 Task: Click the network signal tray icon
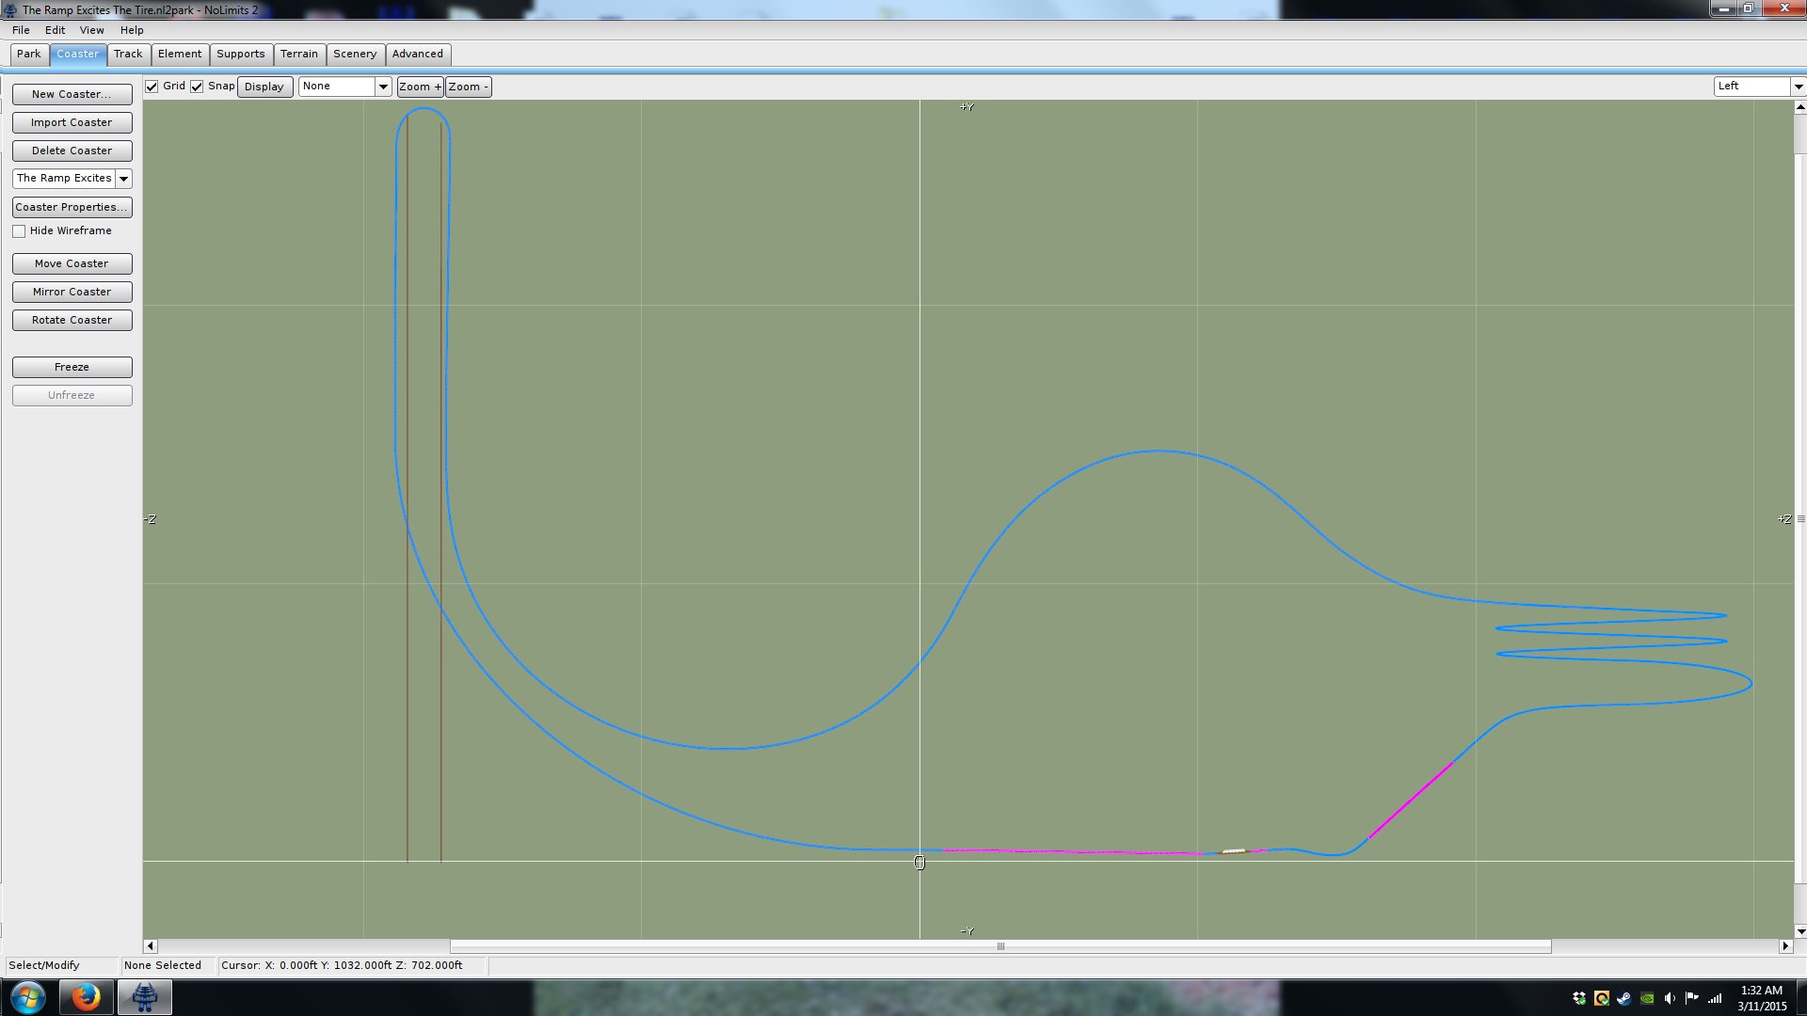(x=1715, y=998)
